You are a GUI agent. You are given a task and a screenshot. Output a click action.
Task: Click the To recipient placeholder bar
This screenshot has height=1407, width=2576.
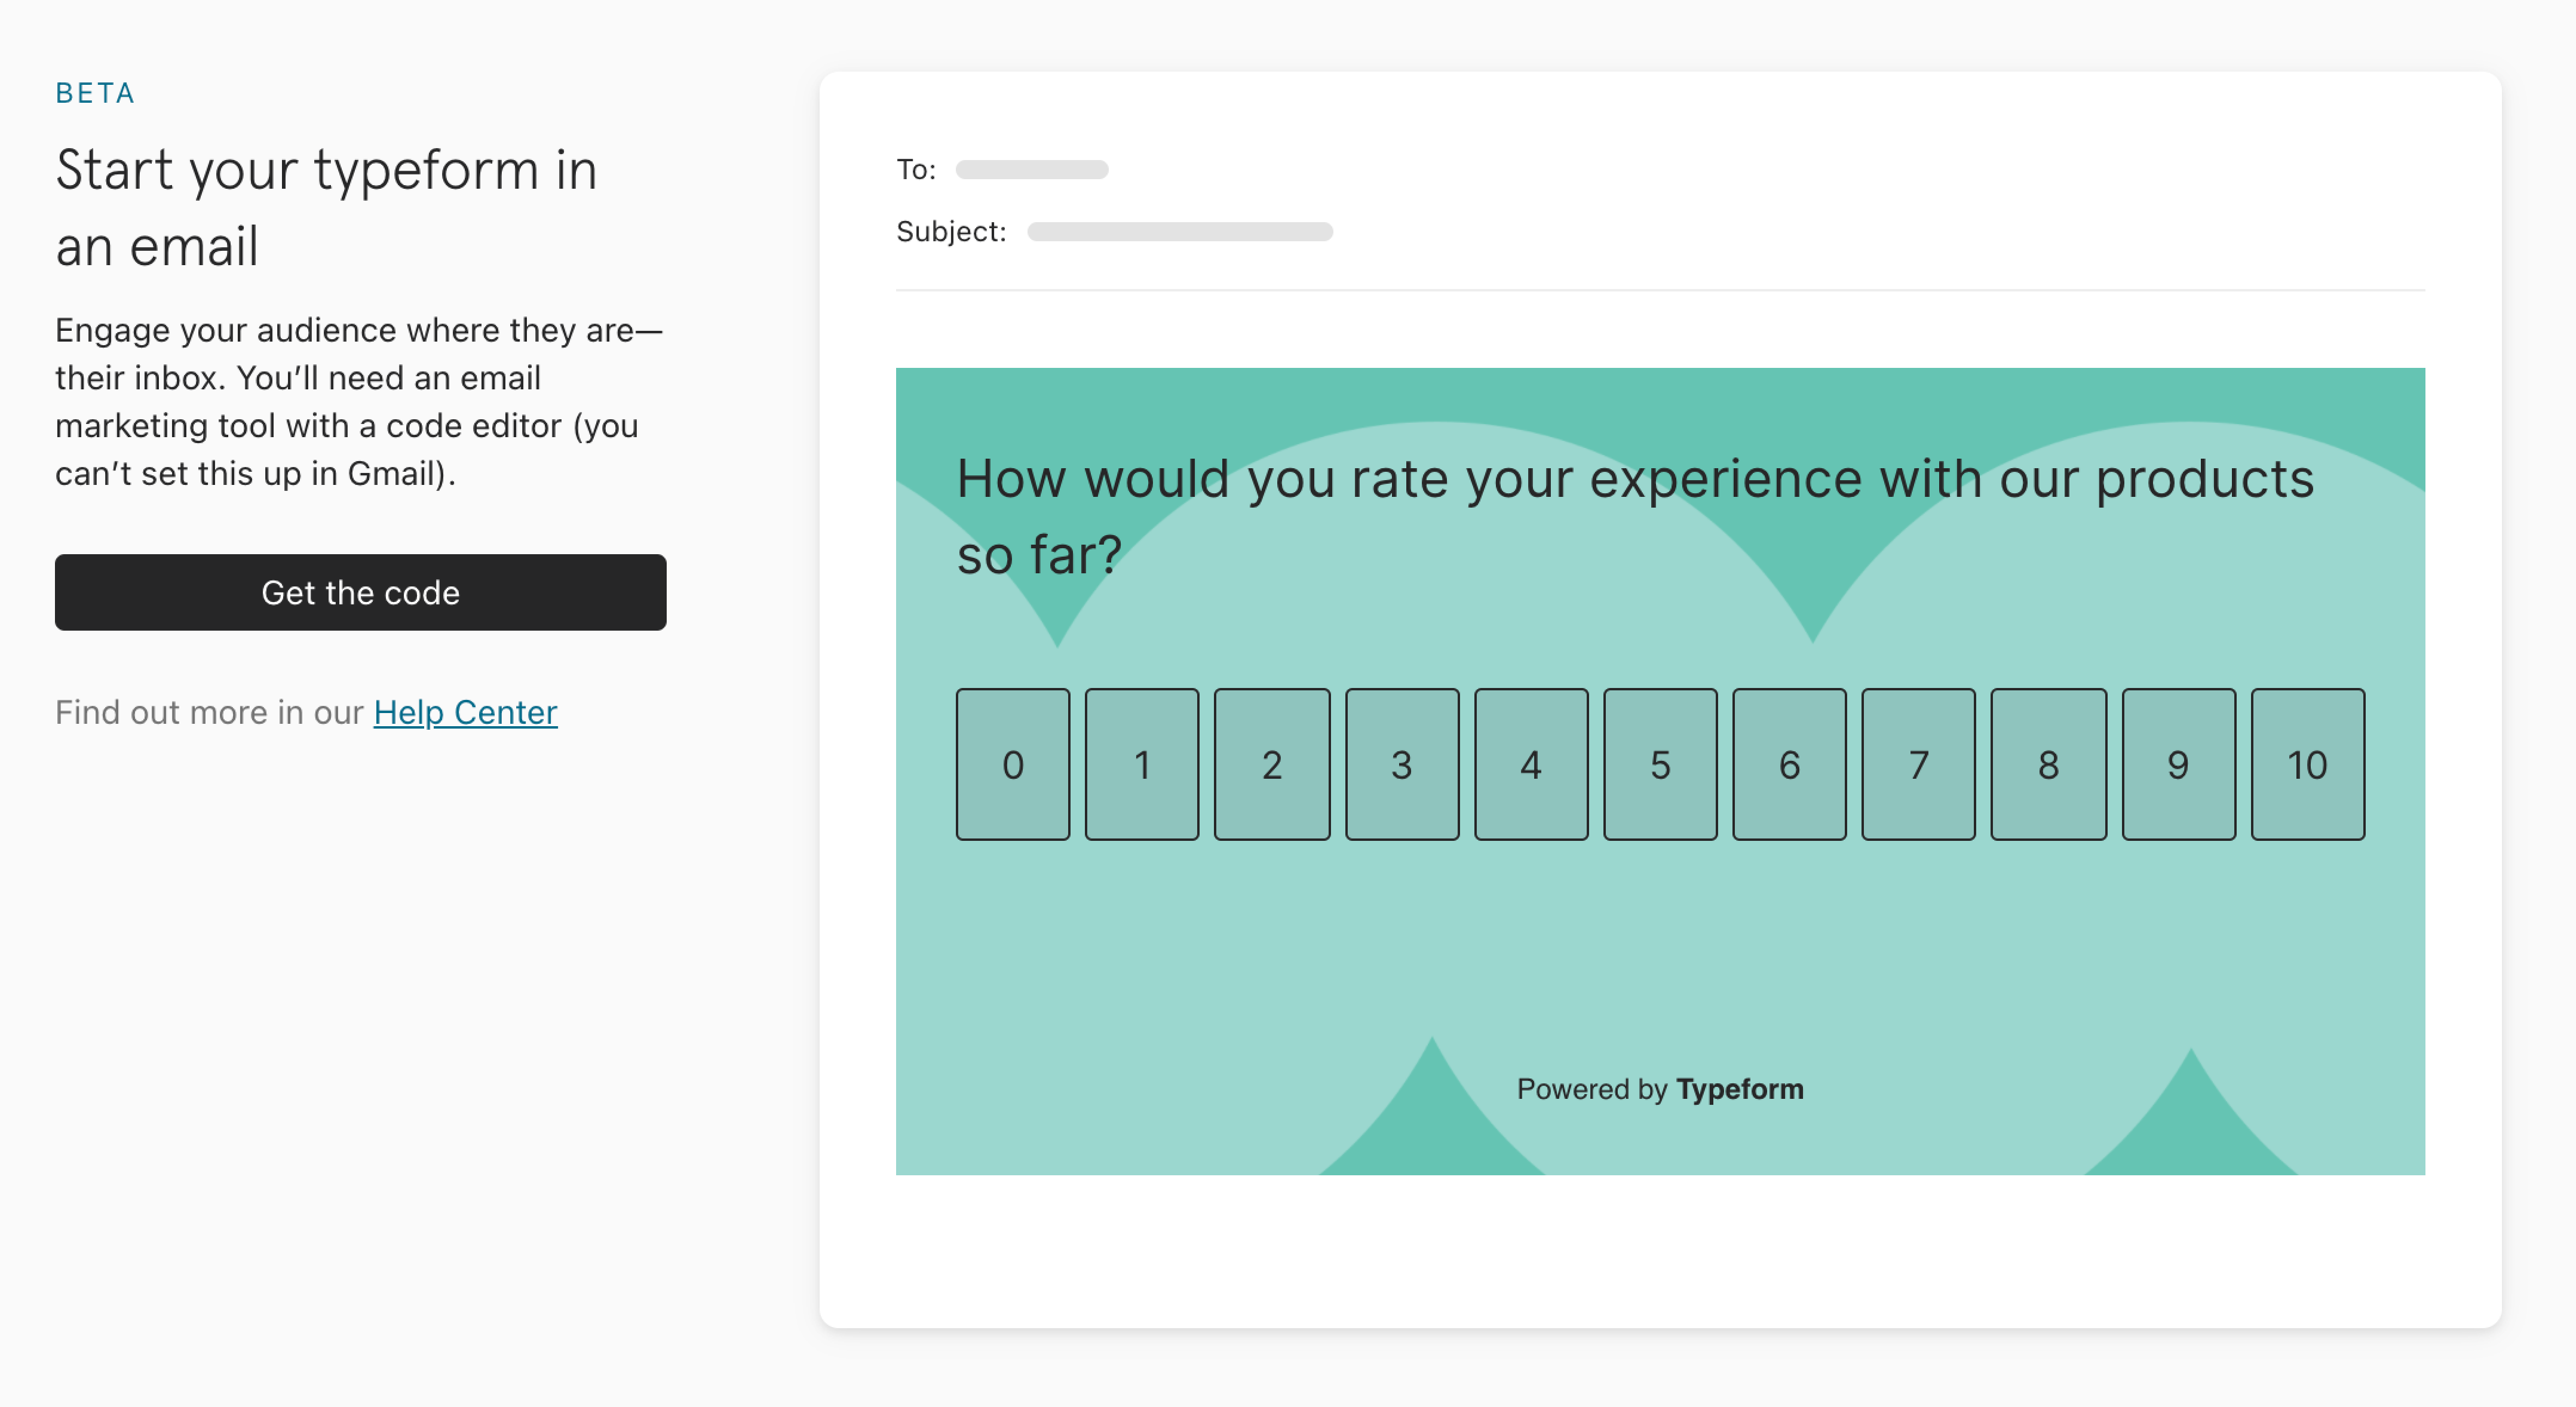click(x=1032, y=169)
